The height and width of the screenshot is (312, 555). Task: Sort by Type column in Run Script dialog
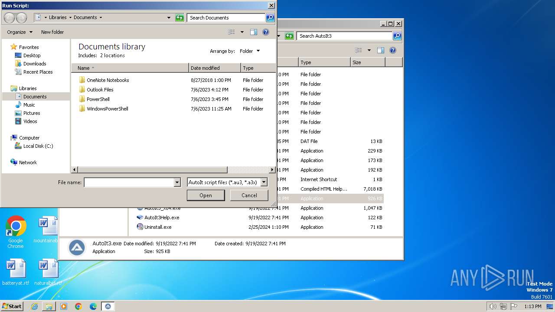click(258, 68)
